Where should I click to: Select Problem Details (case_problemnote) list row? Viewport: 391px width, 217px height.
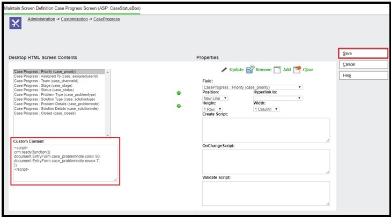[59, 104]
